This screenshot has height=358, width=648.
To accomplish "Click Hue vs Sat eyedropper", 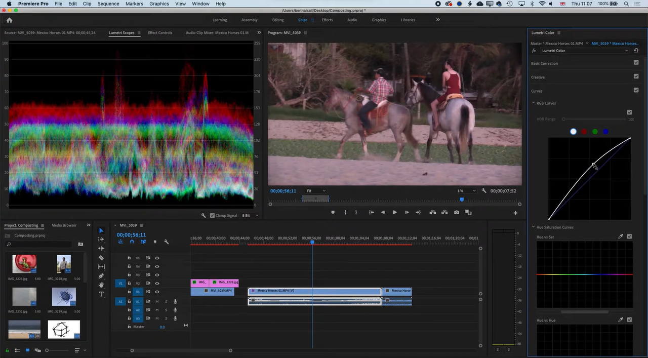I will click(x=621, y=236).
